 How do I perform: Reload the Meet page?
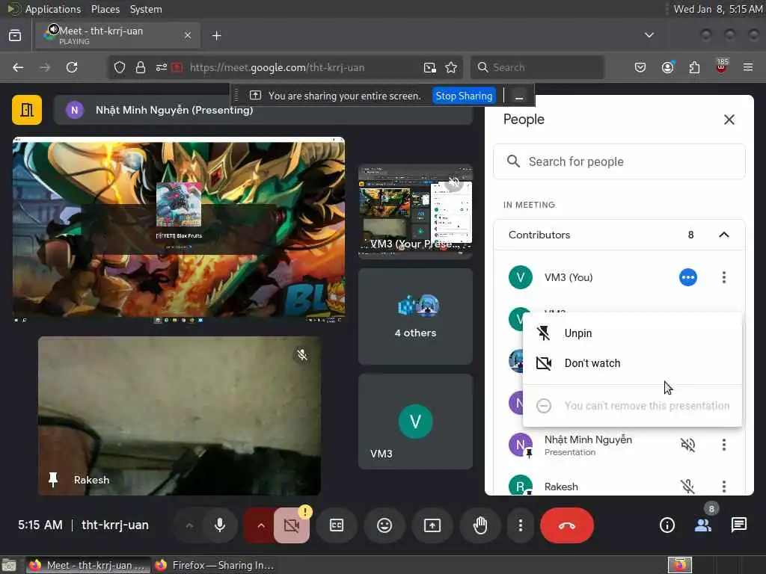pyautogui.click(x=72, y=67)
